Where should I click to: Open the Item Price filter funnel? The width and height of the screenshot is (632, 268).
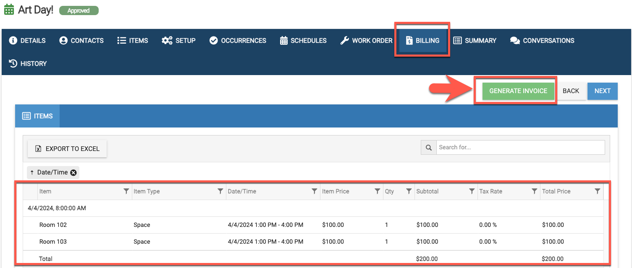[377, 191]
